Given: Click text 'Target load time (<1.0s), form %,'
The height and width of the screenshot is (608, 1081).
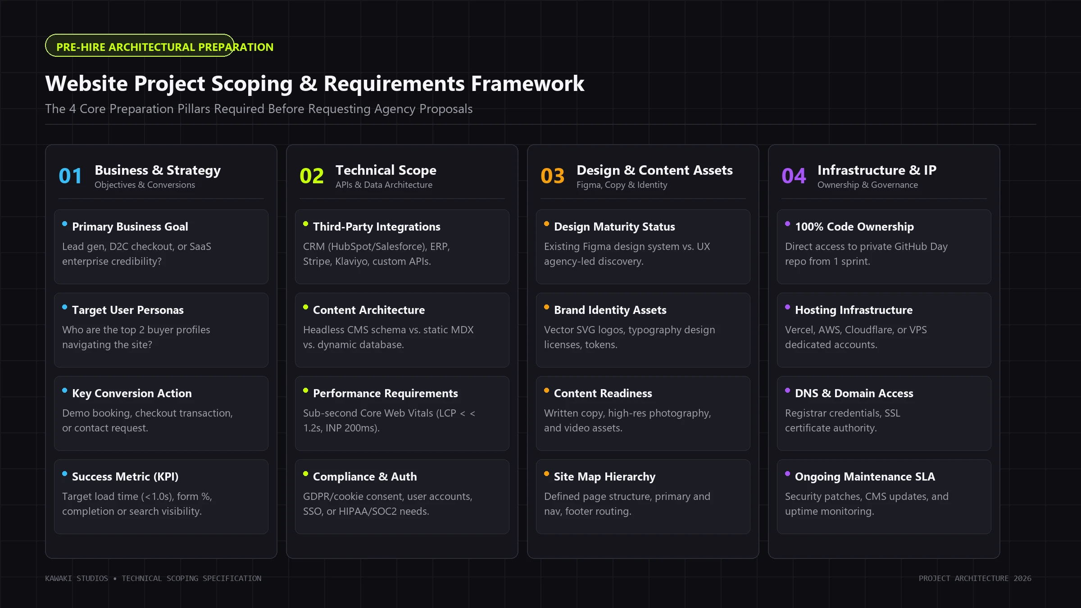Looking at the screenshot, I should pyautogui.click(x=137, y=497).
